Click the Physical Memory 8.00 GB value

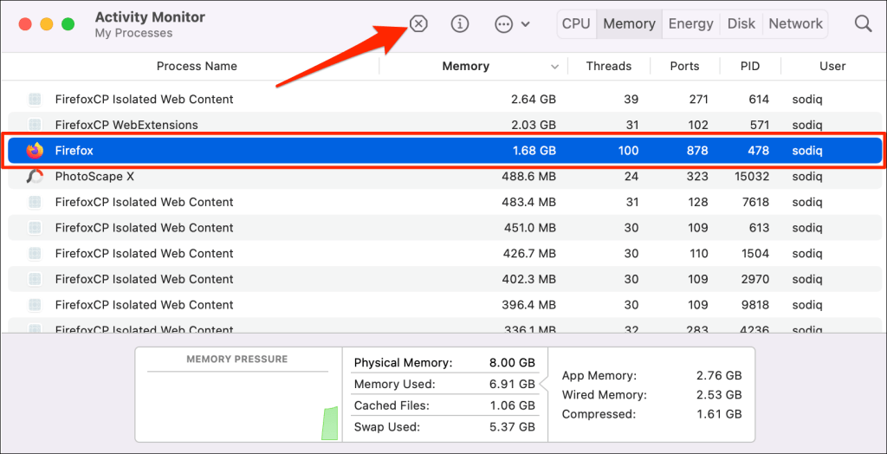click(512, 363)
